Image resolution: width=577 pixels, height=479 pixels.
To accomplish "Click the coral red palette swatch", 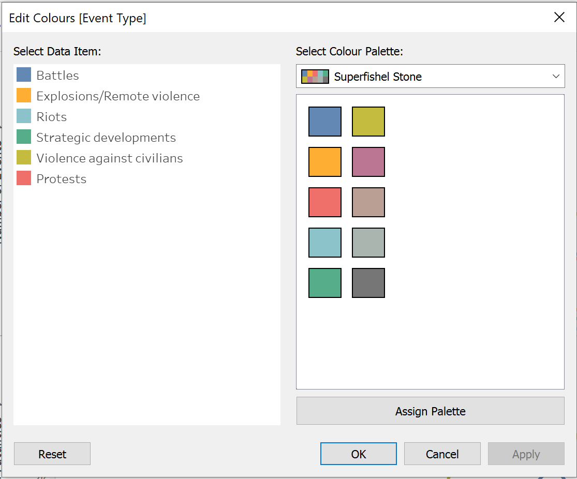I will 325,202.
